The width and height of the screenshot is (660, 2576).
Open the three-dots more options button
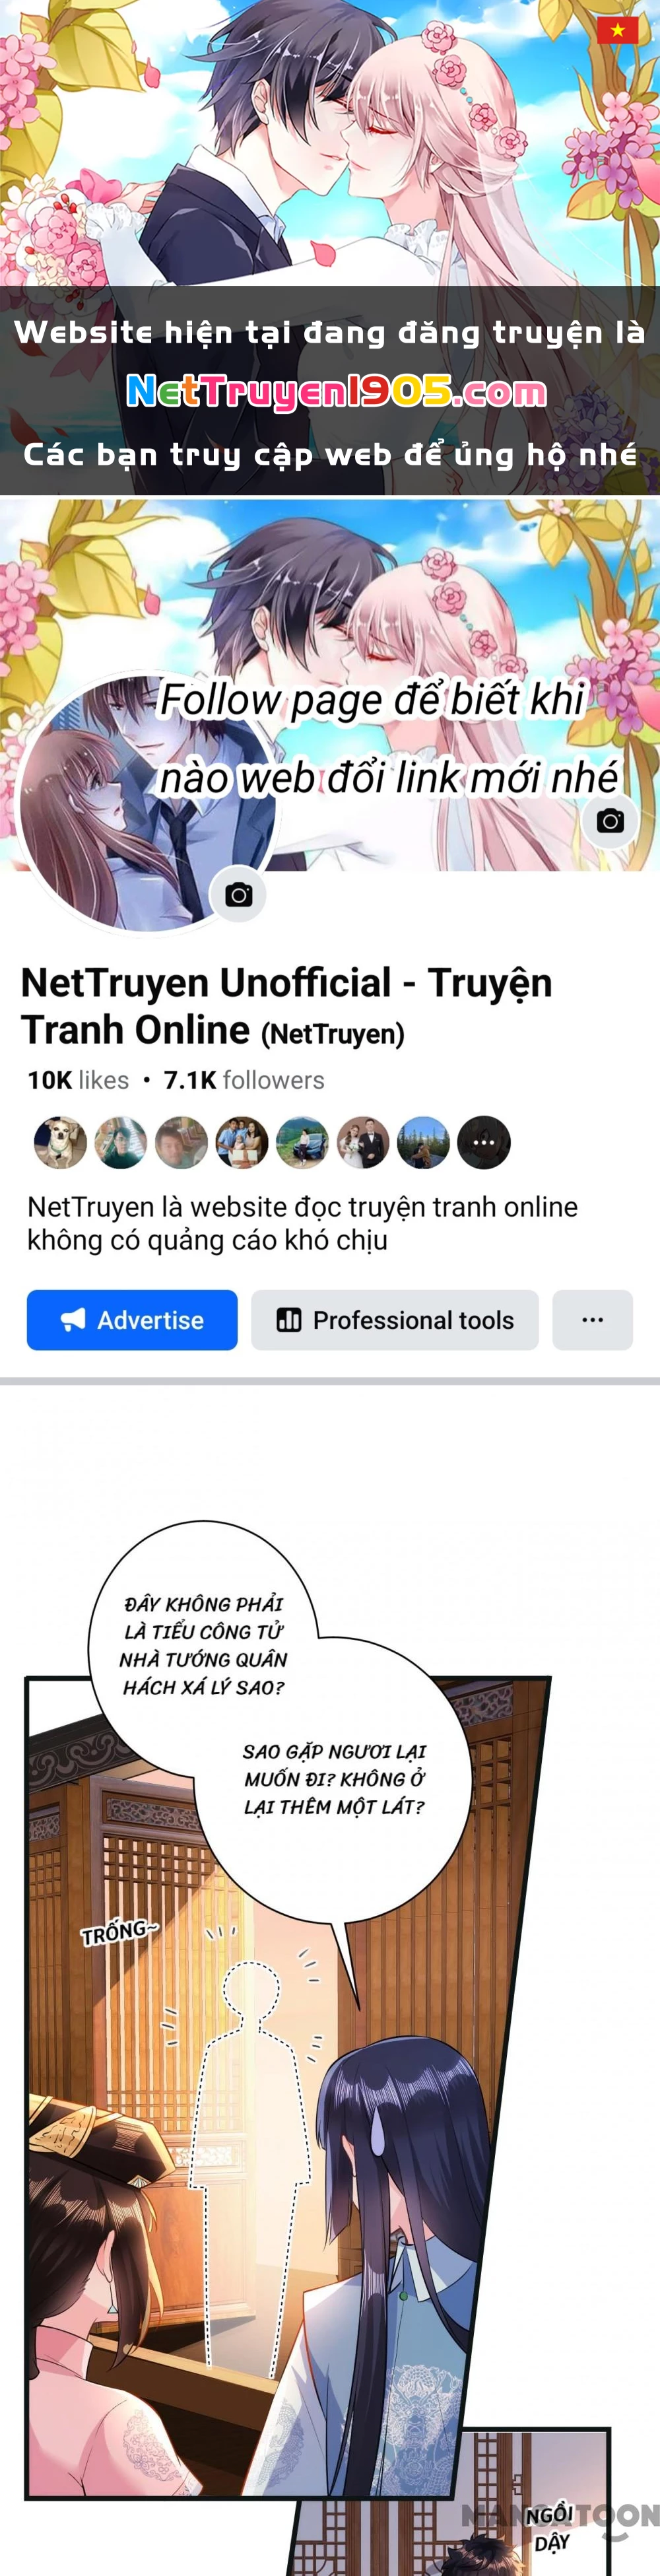coord(592,1320)
